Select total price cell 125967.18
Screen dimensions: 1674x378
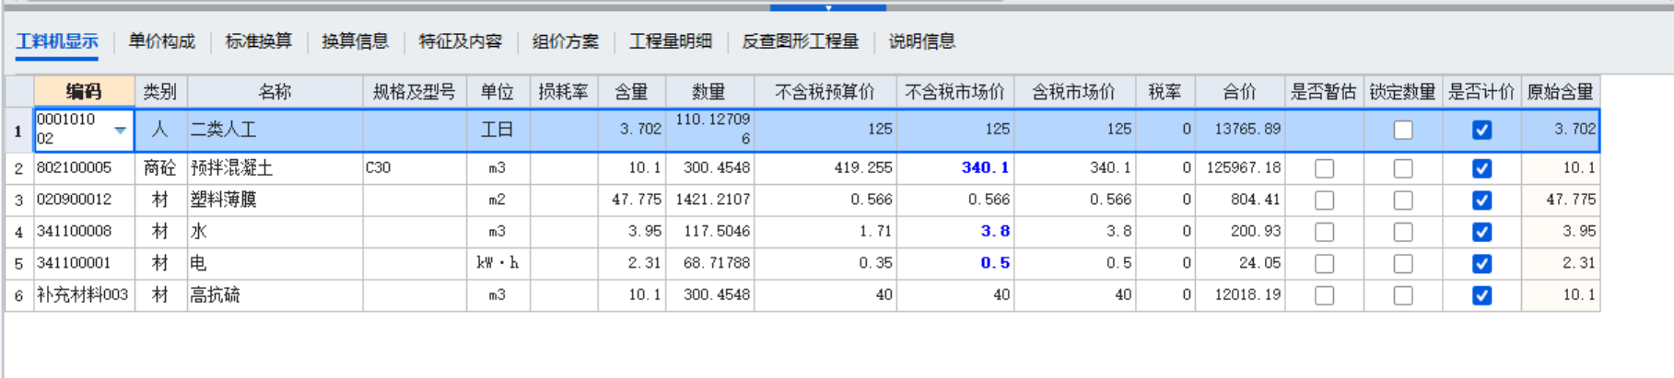coord(1240,169)
